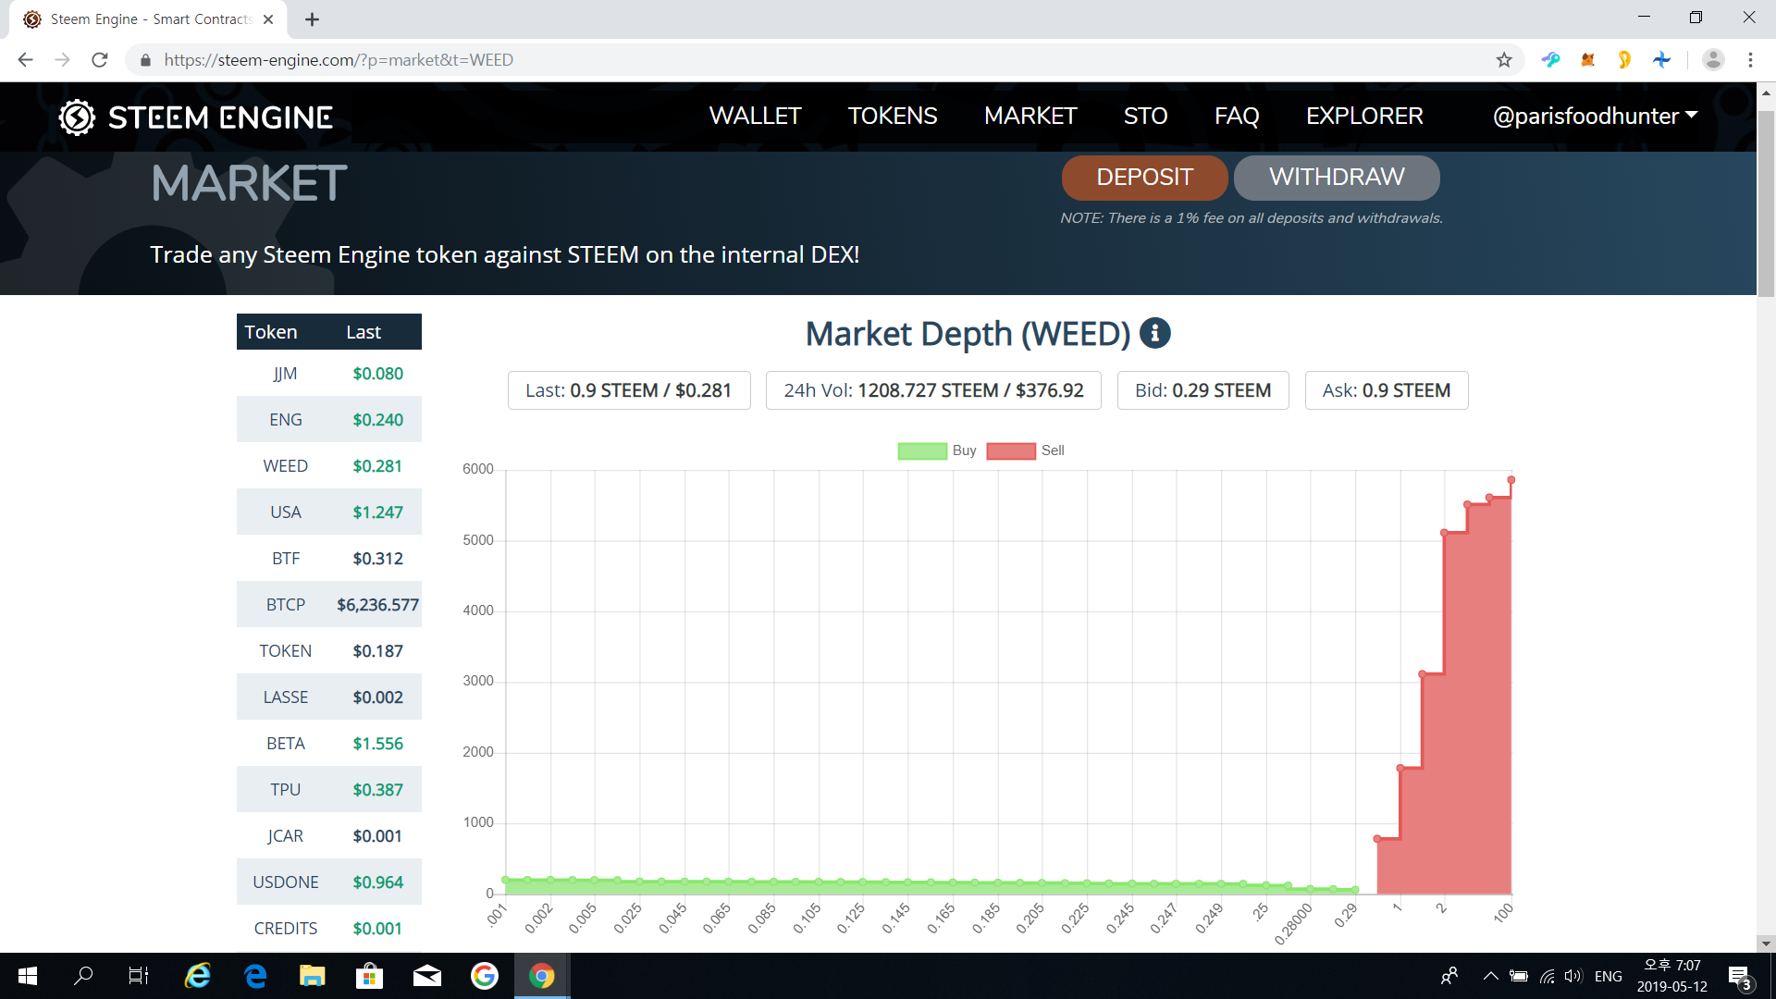Click the blue plane extension icon
Viewport: 1776px width, 999px height.
pos(1661,60)
